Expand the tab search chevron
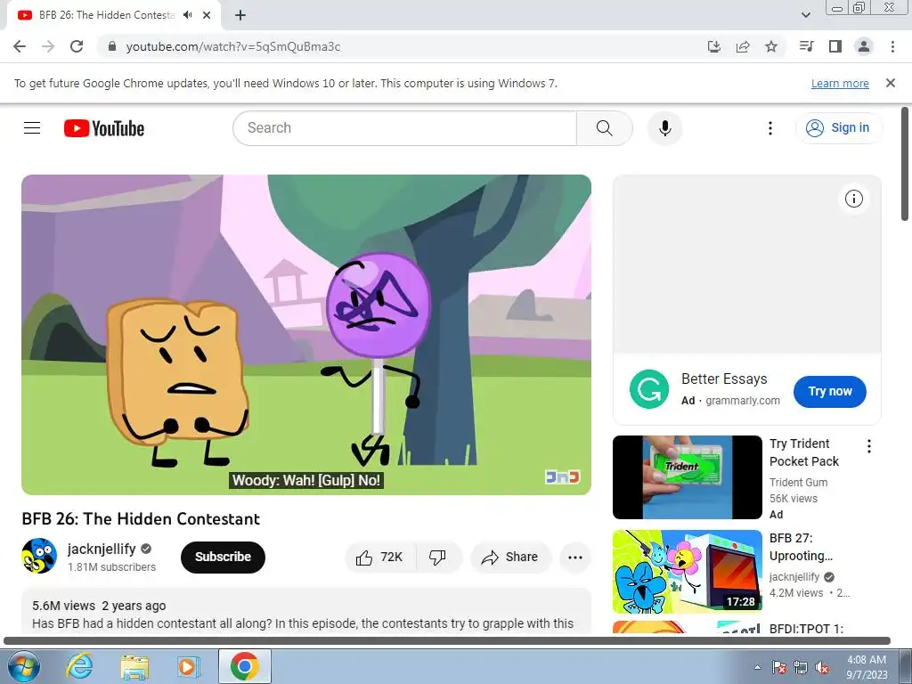 click(805, 15)
